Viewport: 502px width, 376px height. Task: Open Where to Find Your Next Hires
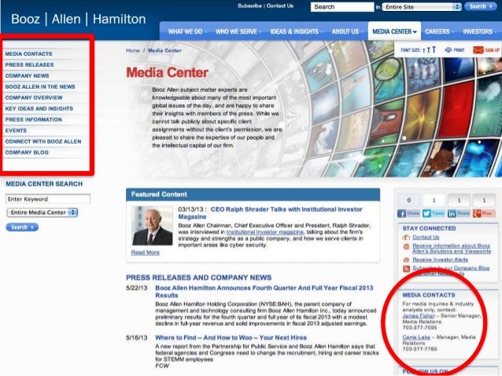[x=231, y=338]
